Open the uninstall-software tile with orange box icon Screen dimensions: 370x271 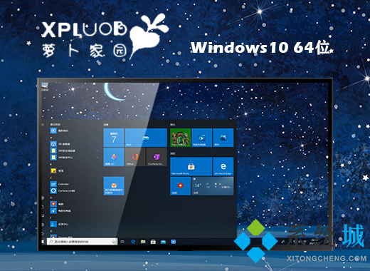114,185
